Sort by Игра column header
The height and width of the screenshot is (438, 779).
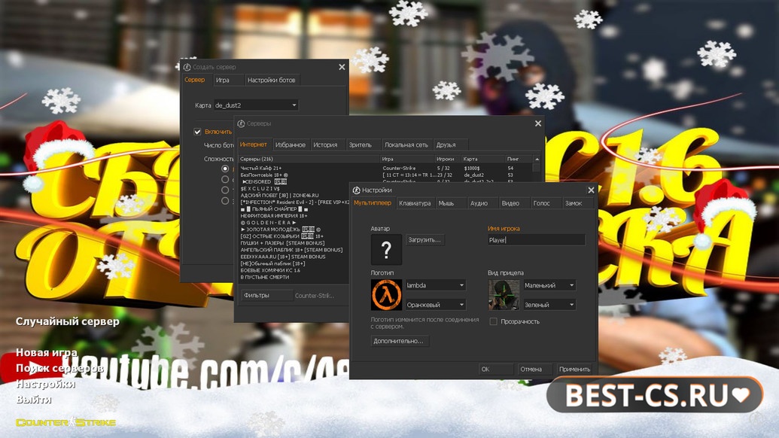pyautogui.click(x=407, y=159)
